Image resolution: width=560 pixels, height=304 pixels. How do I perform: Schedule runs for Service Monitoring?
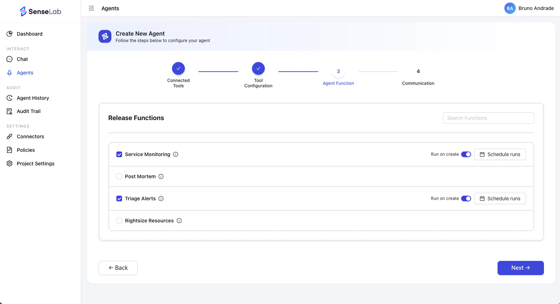[x=500, y=154]
